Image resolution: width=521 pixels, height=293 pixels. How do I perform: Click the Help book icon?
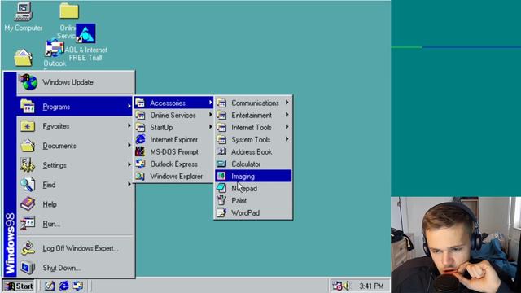27,204
